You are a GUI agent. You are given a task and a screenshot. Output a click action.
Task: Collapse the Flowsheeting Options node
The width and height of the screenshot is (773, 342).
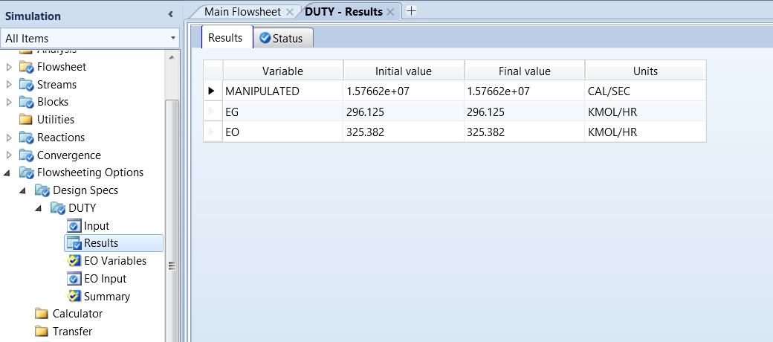[x=9, y=173]
